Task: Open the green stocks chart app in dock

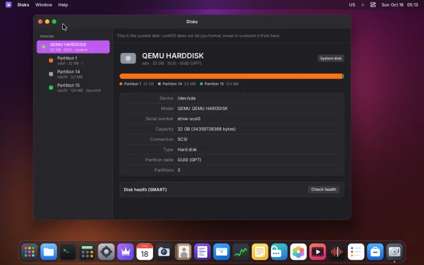Action: click(x=241, y=252)
